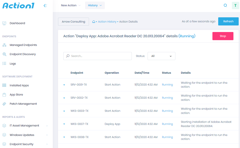Open search via magnifier icon in header
Viewport: 240px width, 148px height.
[x=225, y=6]
